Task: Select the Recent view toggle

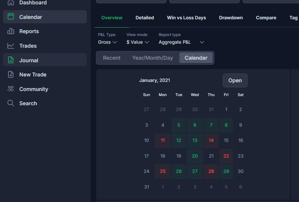Action: pyautogui.click(x=112, y=58)
